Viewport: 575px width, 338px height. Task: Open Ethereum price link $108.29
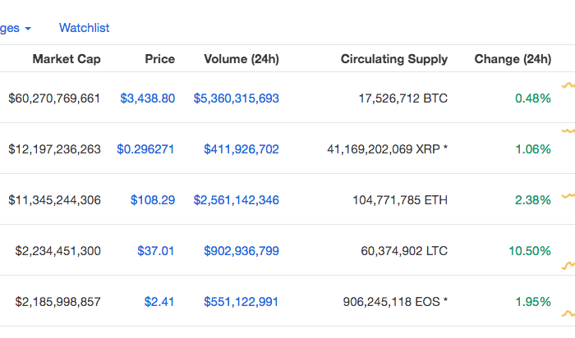(153, 200)
